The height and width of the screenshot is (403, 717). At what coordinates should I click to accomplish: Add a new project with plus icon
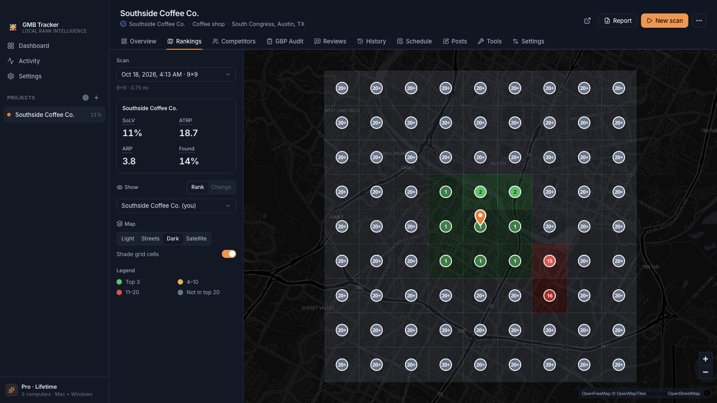(x=96, y=98)
